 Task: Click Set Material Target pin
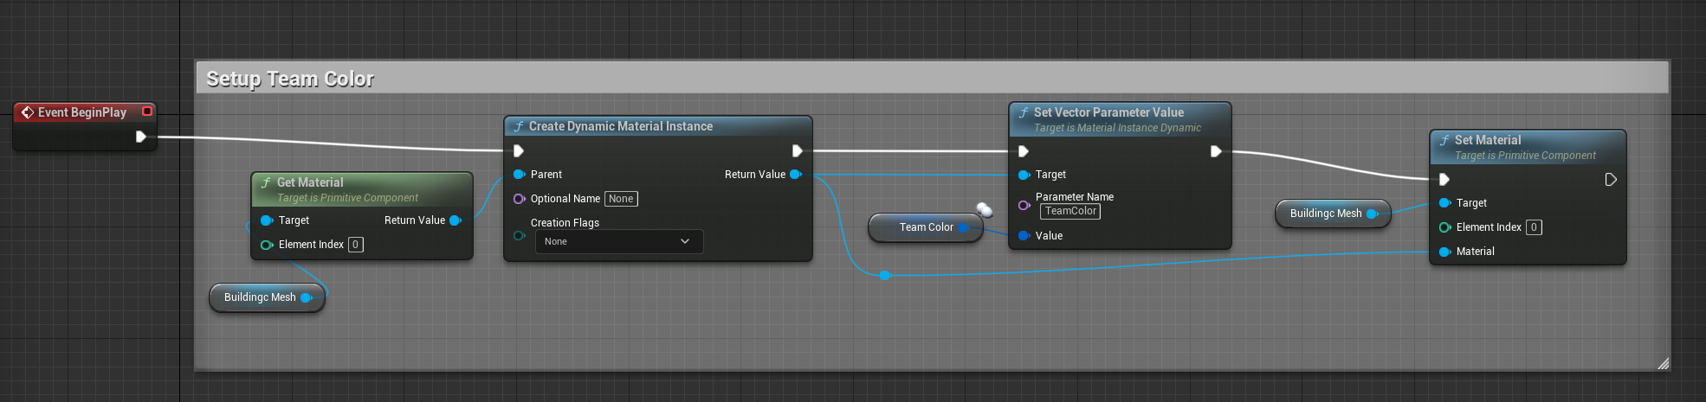point(1444,203)
